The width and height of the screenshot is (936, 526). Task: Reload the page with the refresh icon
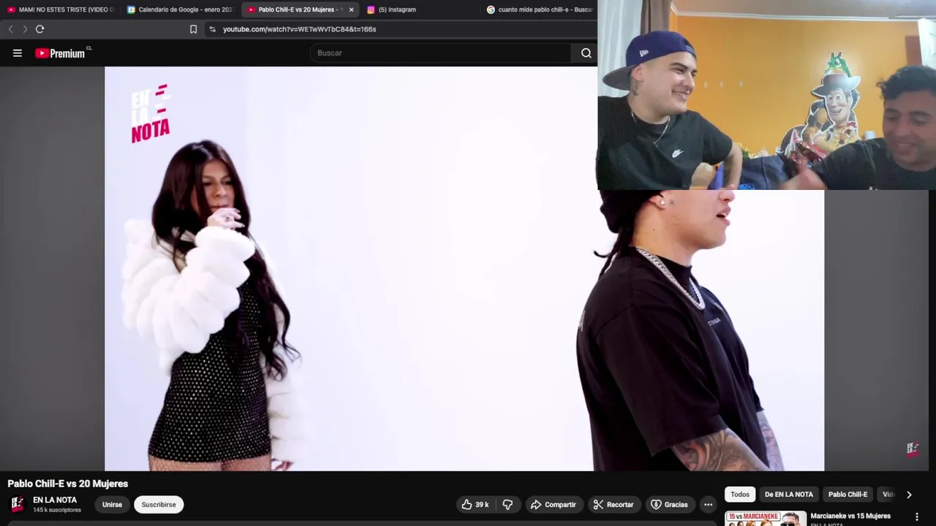click(x=39, y=29)
